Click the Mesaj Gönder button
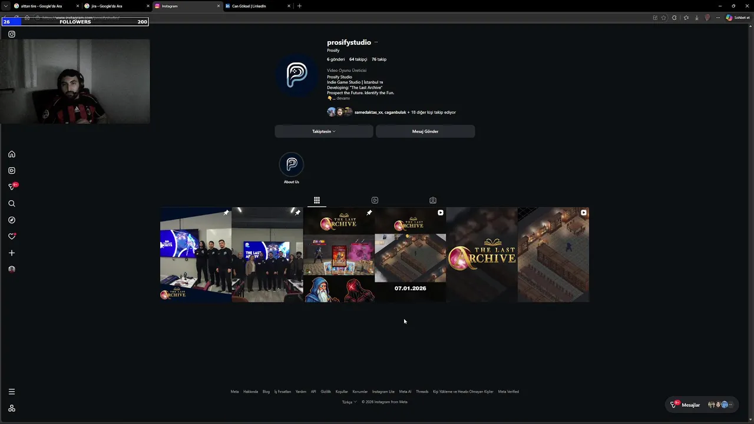754x424 pixels. (x=425, y=131)
